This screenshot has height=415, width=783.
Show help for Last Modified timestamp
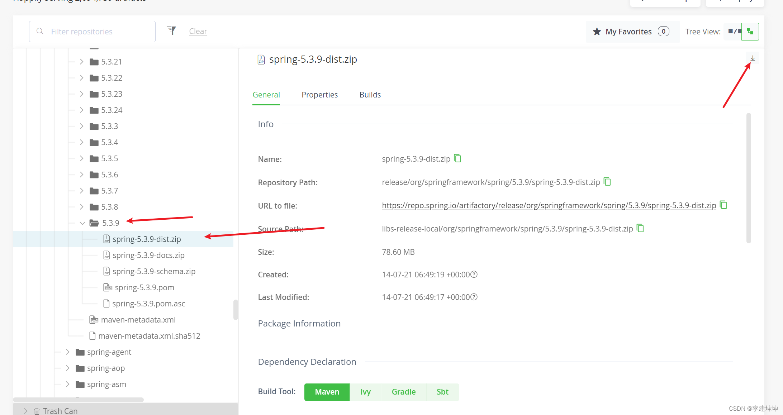click(x=474, y=297)
